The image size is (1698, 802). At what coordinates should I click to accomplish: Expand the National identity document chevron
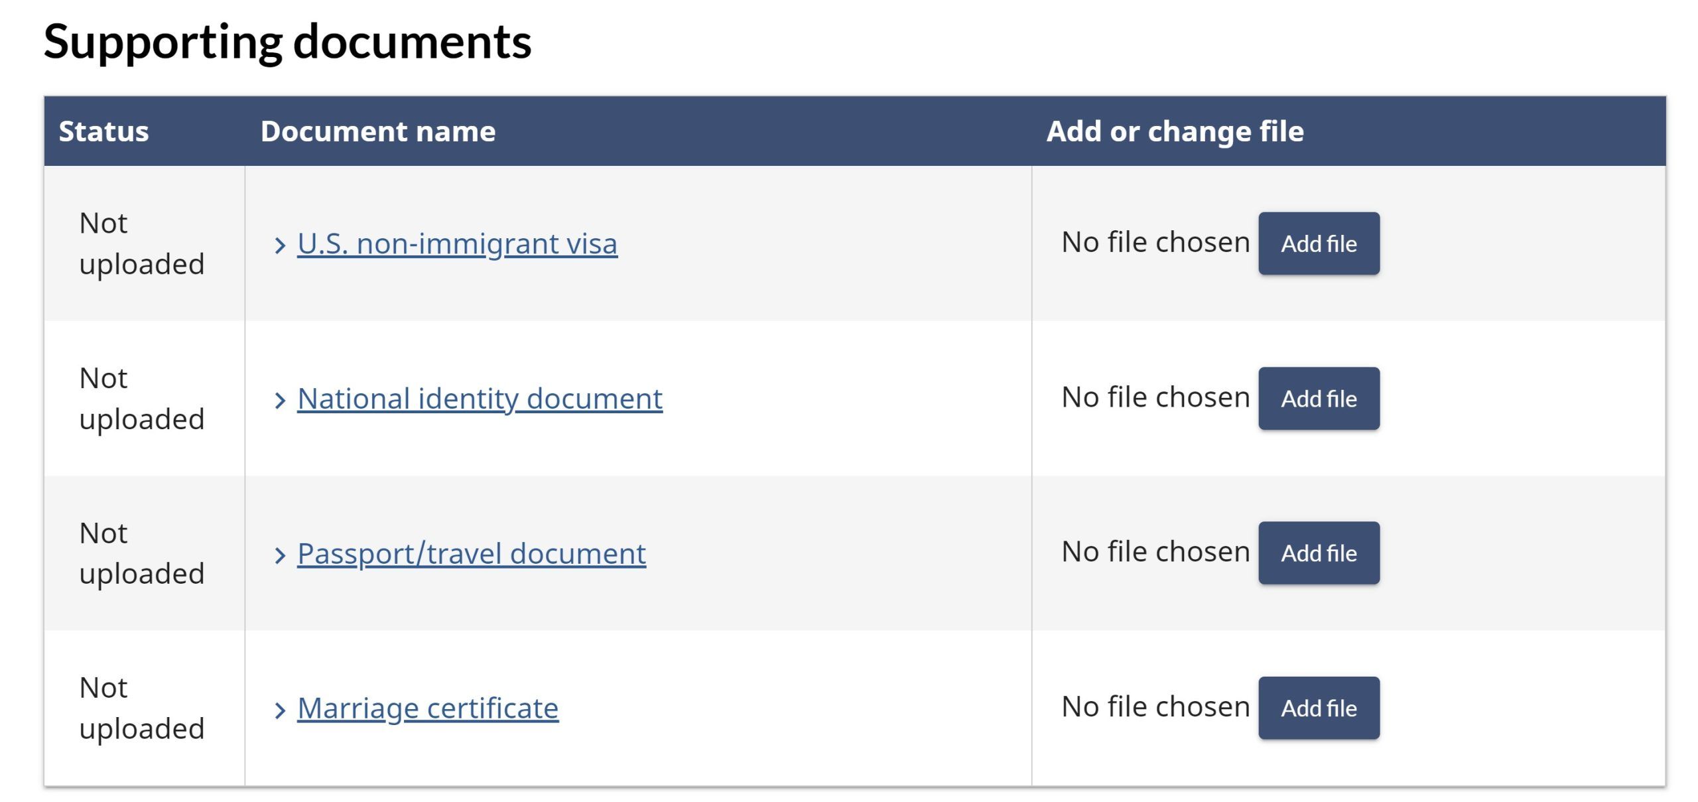point(280,400)
